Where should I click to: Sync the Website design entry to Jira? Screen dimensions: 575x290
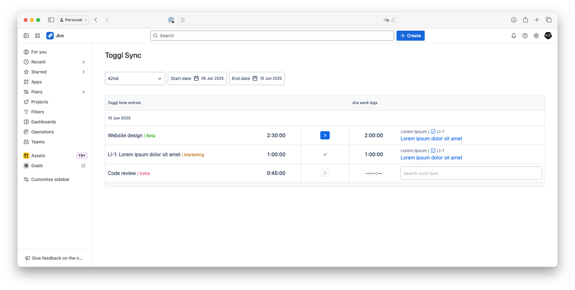(325, 135)
